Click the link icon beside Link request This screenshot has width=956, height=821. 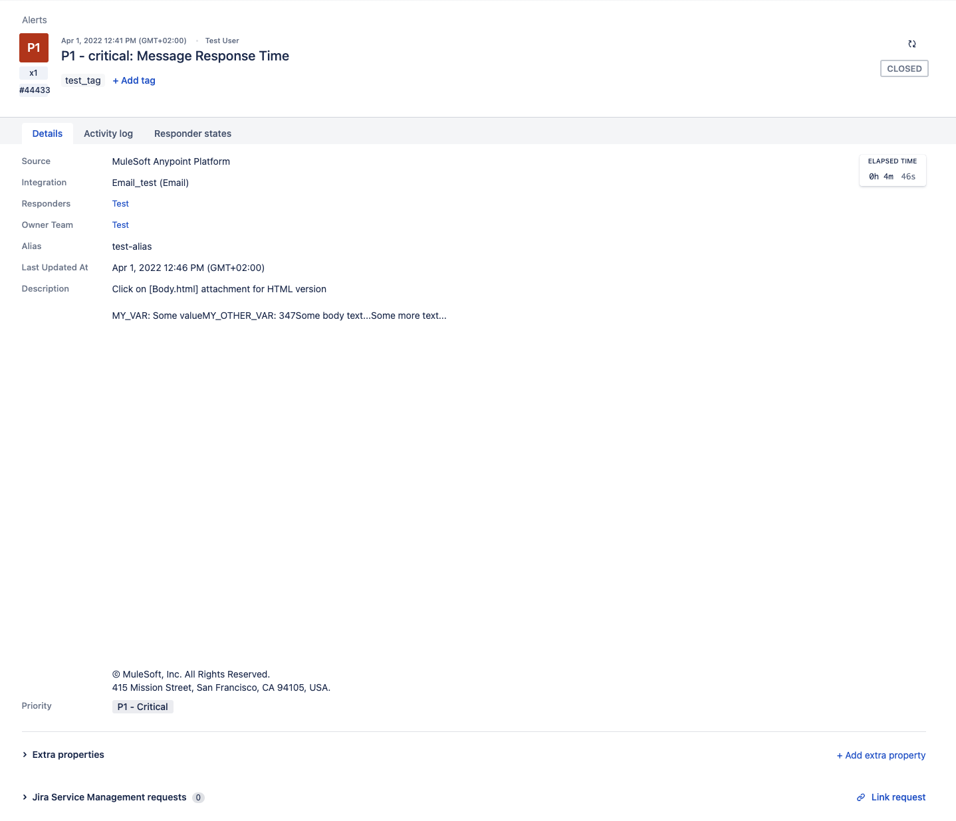(x=861, y=797)
